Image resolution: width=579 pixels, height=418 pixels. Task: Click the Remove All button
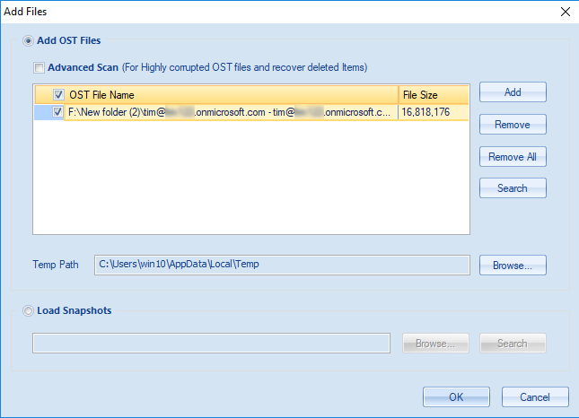(513, 157)
